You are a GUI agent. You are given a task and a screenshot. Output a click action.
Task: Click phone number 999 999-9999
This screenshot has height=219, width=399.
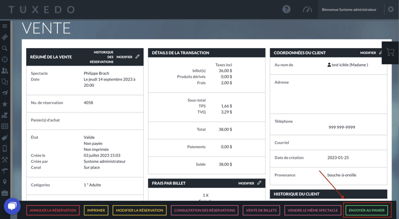click(342, 127)
